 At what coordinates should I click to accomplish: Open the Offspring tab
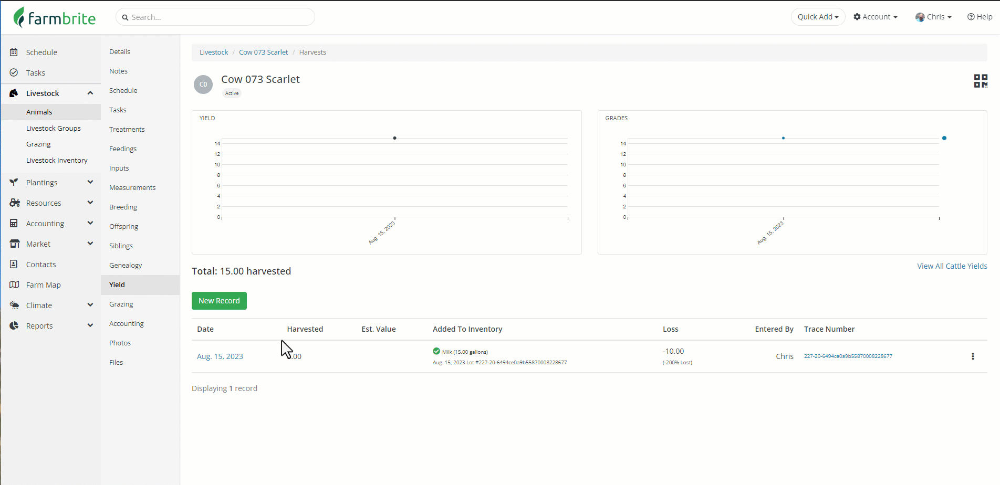pos(124,226)
